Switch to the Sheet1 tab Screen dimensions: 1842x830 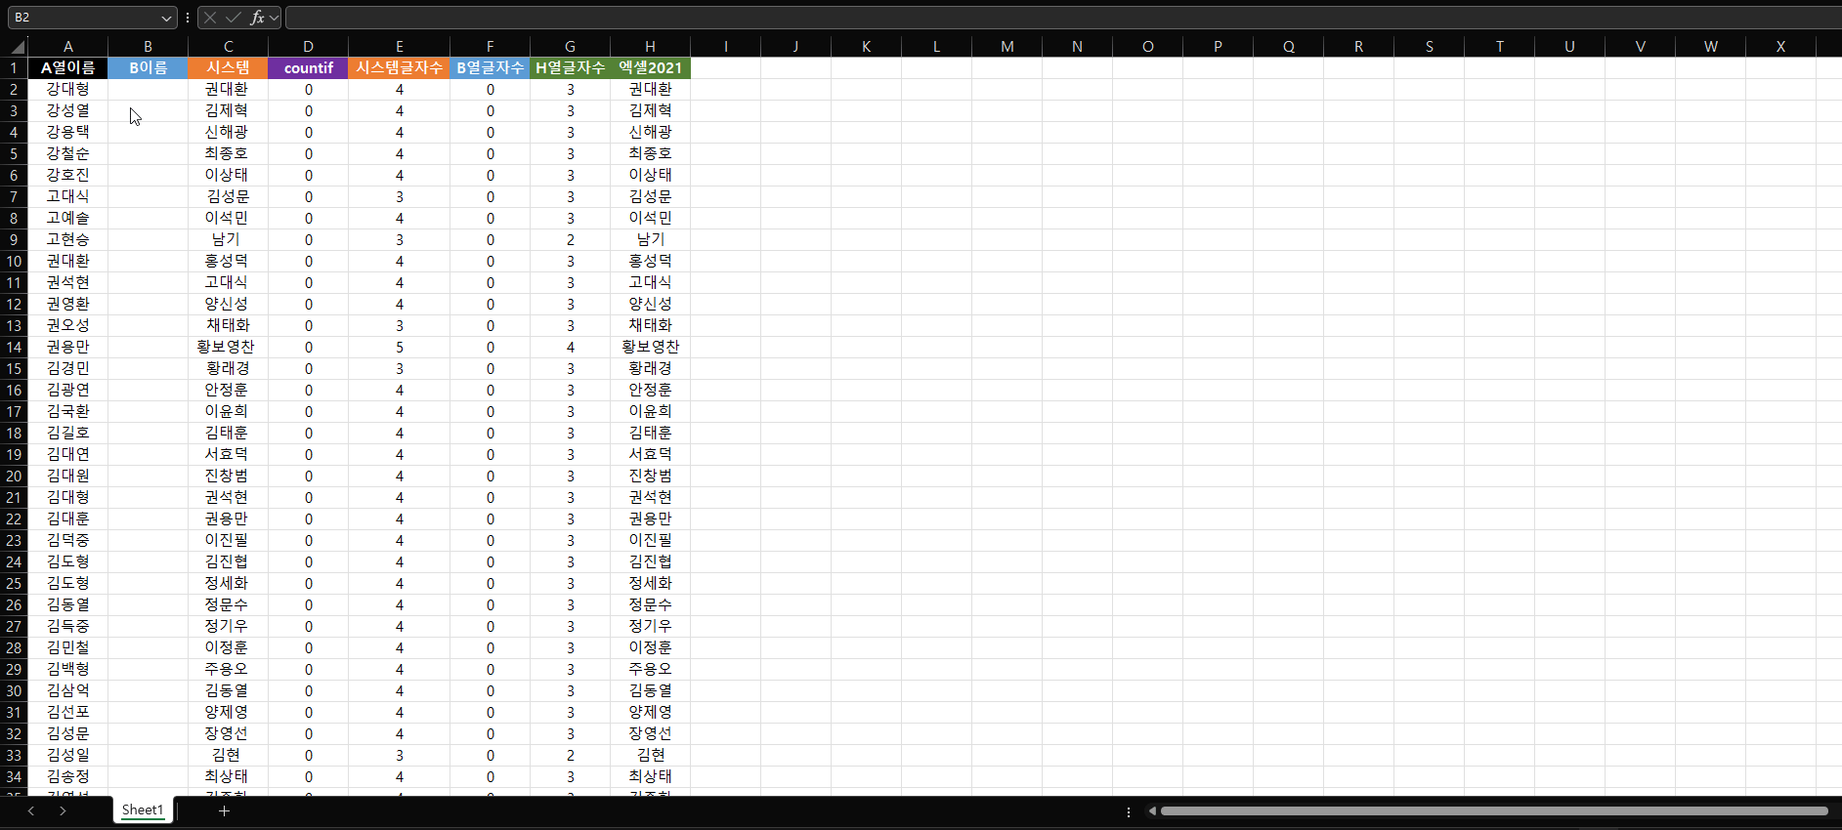143,809
